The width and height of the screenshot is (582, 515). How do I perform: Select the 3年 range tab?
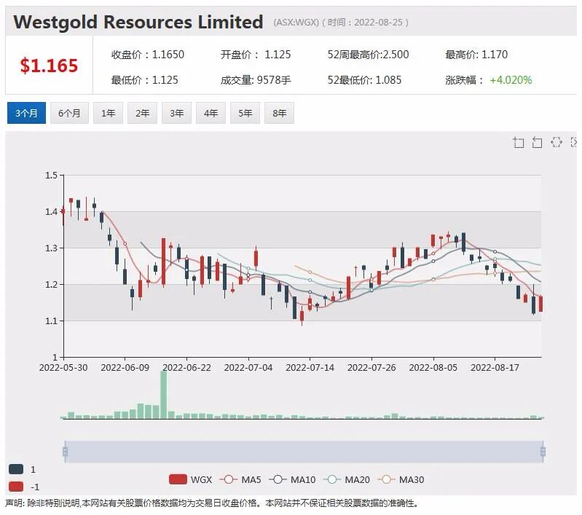pos(177,113)
